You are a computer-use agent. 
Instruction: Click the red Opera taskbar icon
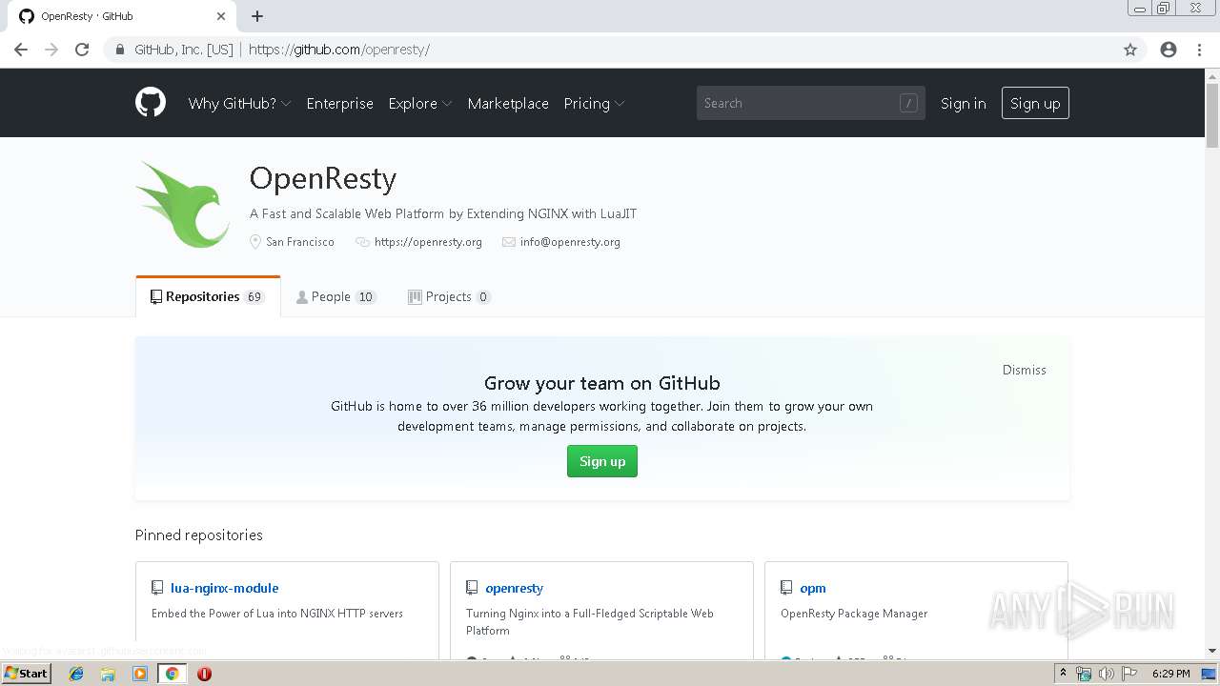[204, 674]
